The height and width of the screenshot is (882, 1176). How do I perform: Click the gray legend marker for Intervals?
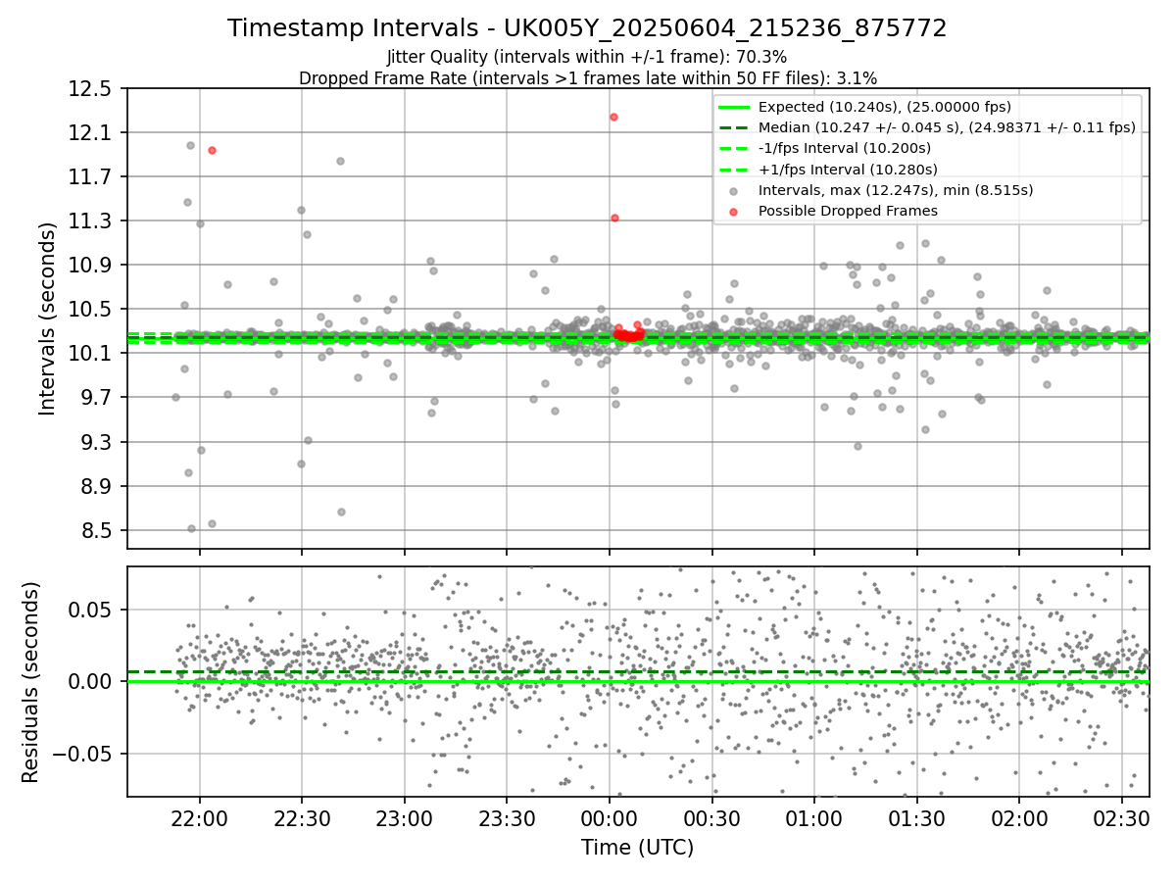coord(733,190)
